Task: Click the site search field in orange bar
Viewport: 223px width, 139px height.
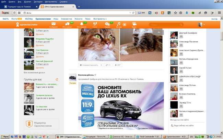Action: point(166,25)
